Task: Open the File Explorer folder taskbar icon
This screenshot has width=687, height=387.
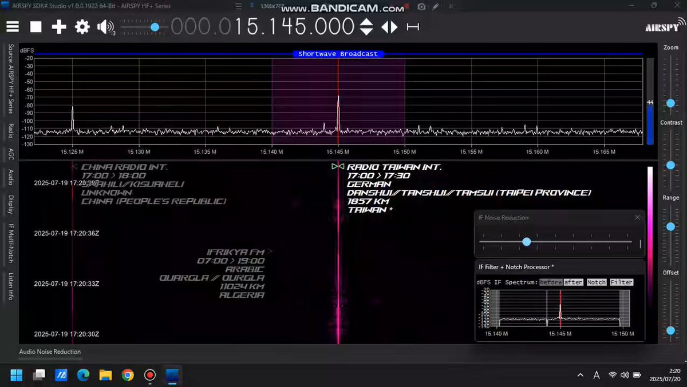Action: (x=105, y=375)
